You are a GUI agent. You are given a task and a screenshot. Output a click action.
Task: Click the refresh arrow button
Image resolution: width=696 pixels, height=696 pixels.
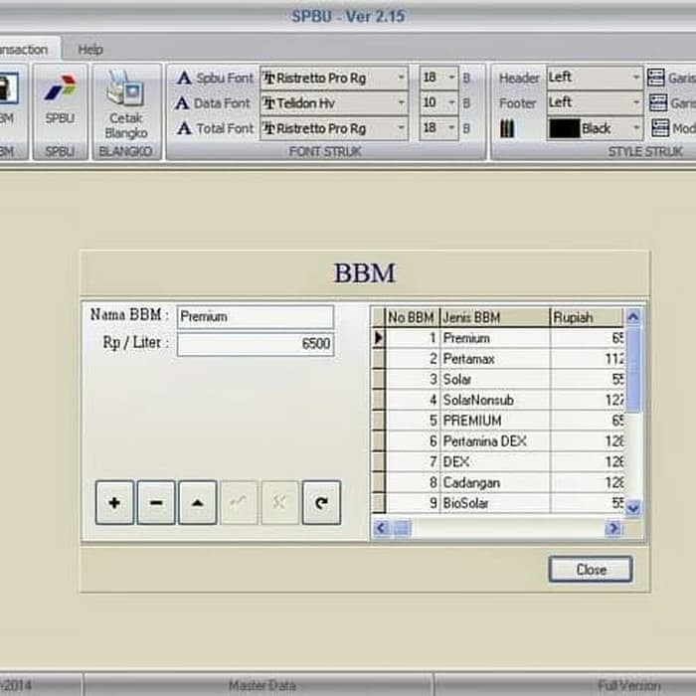(x=321, y=503)
